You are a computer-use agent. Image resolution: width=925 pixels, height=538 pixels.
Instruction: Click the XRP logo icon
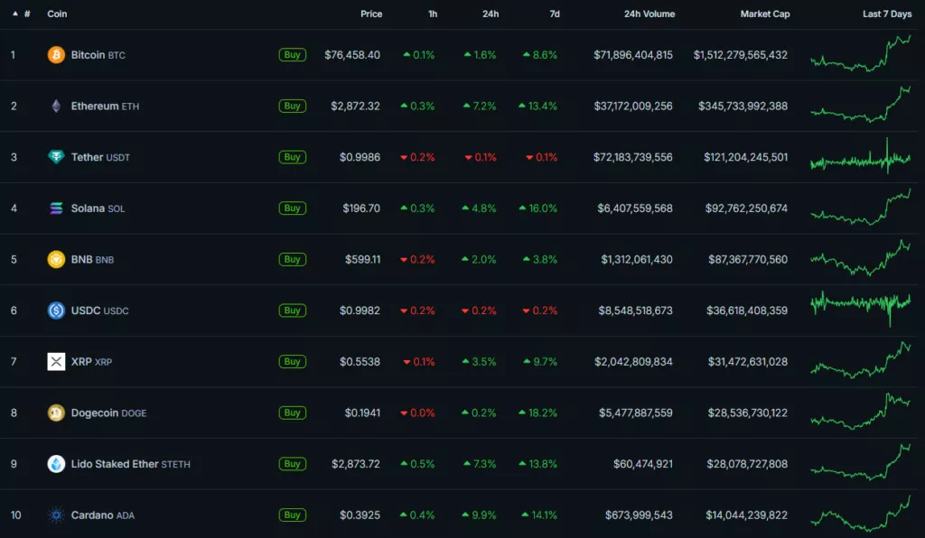click(x=56, y=361)
